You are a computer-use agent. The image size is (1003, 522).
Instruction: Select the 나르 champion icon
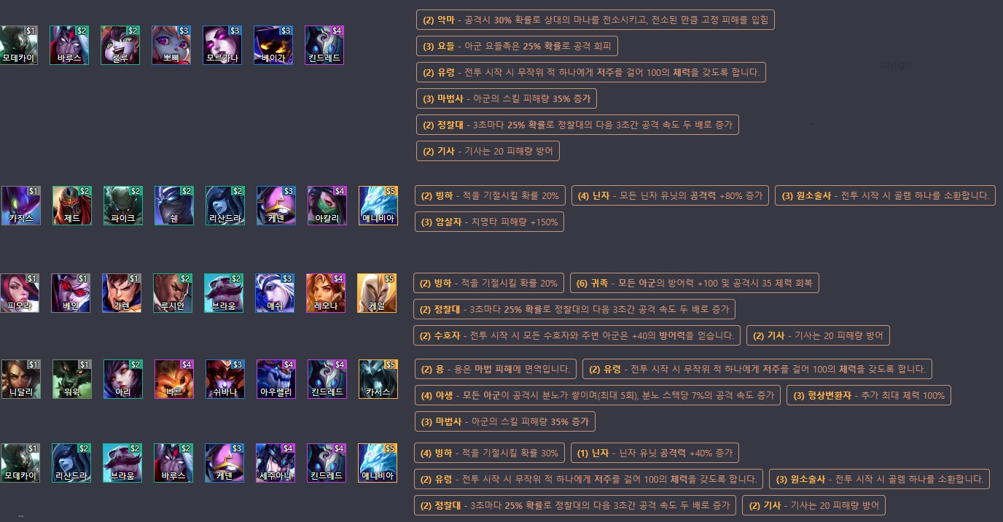point(174,379)
